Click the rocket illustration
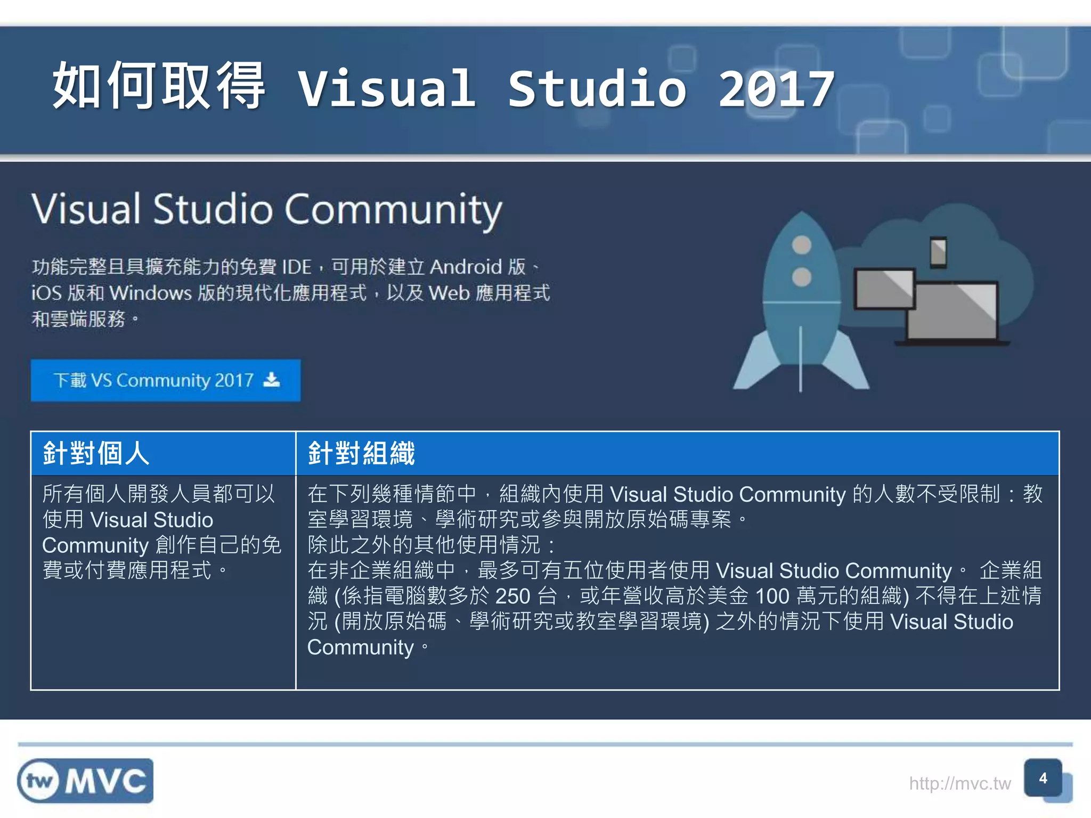Viewport: 1091px width, 818px height. (x=801, y=302)
